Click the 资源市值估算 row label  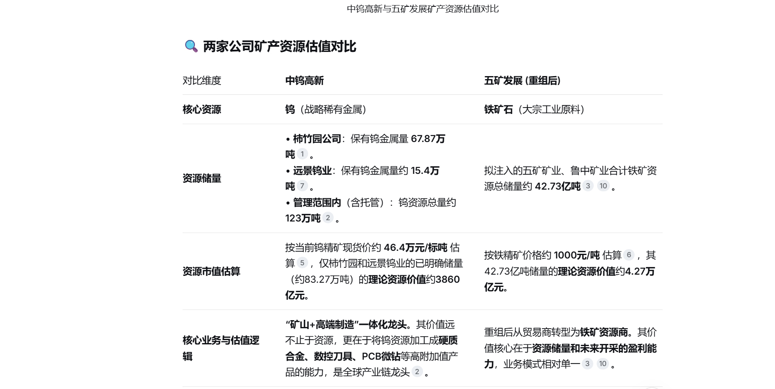[x=212, y=271]
